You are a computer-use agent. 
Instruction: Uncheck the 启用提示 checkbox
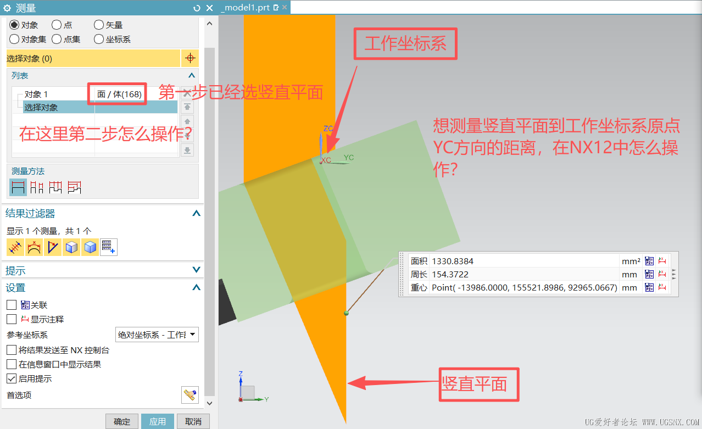[x=12, y=378]
